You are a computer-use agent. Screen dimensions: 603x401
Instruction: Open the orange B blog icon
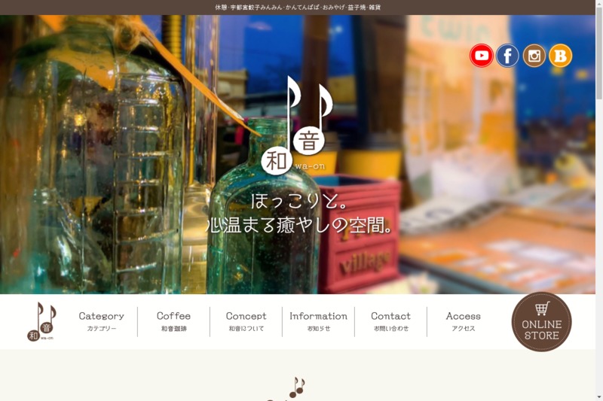tap(560, 56)
